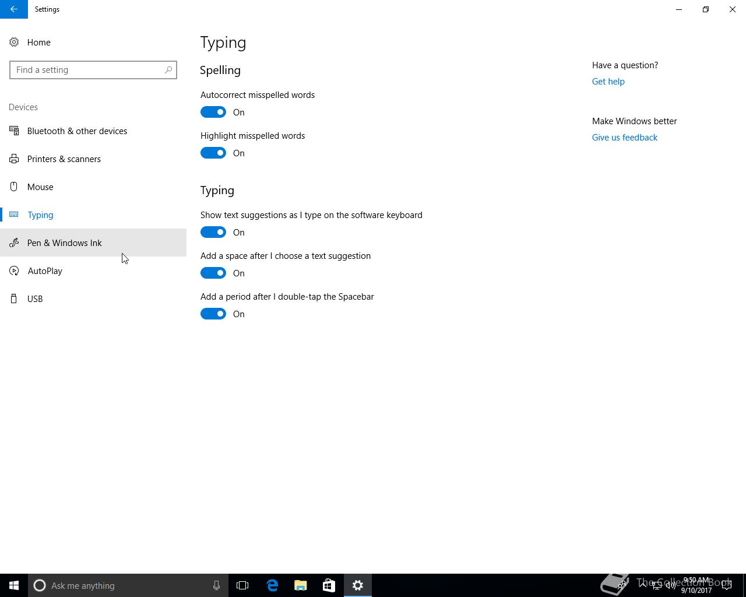Open Task View on the taskbar
This screenshot has width=746, height=597.
pyautogui.click(x=242, y=585)
